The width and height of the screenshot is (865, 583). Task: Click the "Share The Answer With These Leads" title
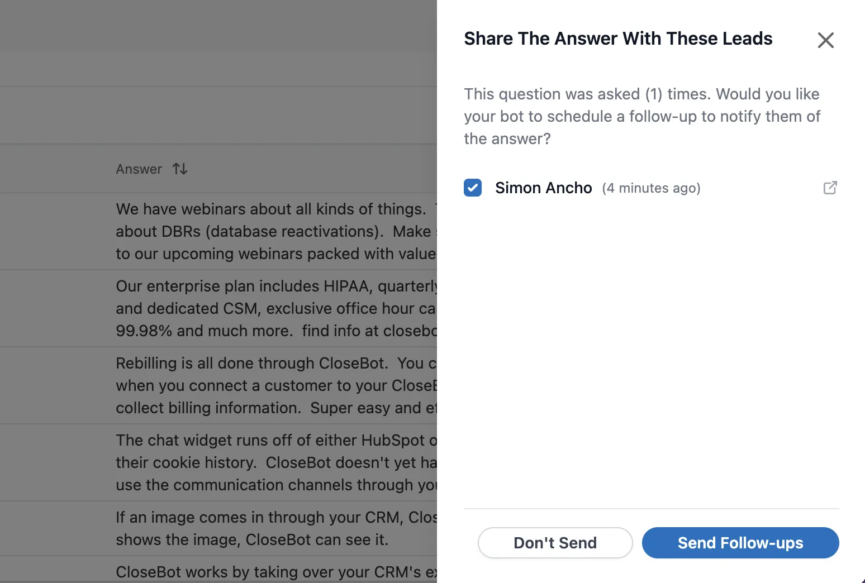pos(618,39)
